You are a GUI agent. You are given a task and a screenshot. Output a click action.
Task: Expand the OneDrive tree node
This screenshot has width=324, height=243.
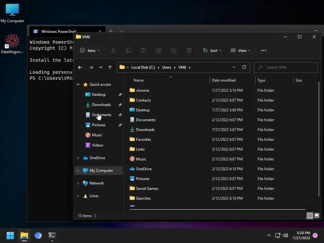click(x=78, y=158)
